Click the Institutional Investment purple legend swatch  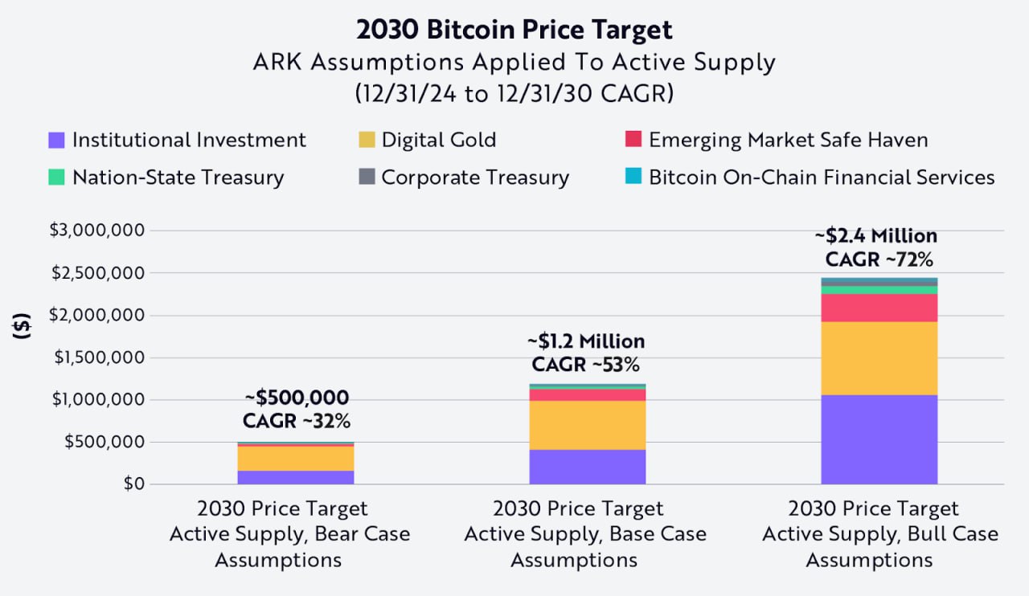pos(56,141)
